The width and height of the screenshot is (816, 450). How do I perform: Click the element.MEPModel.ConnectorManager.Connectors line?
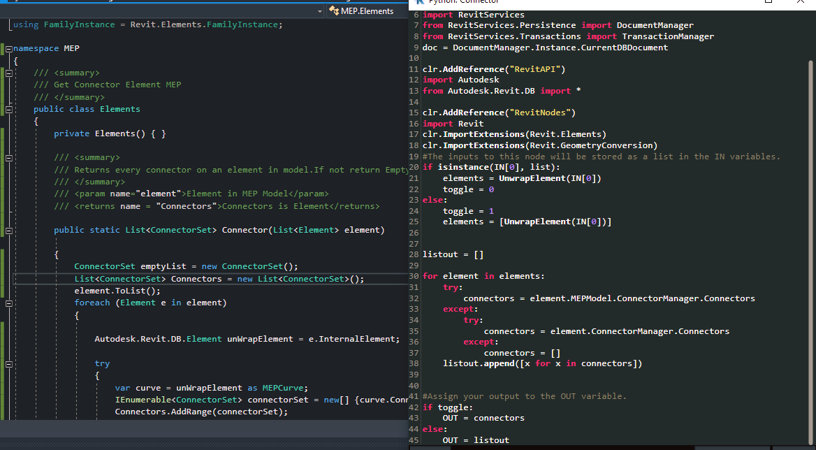click(609, 298)
